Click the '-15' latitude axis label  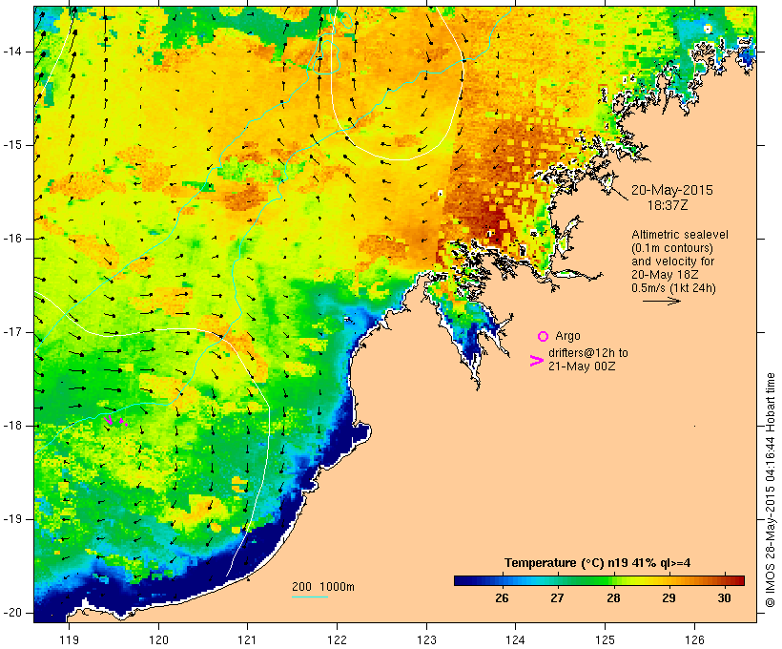pyautogui.click(x=12, y=145)
